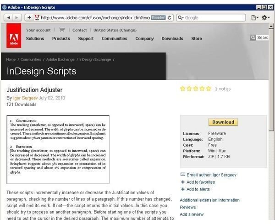The width and height of the screenshot is (275, 224).
Task: Go forward with the browser forward arrow
Action: point(17,17)
